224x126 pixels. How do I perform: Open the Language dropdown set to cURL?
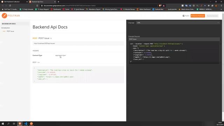click(x=178, y=23)
